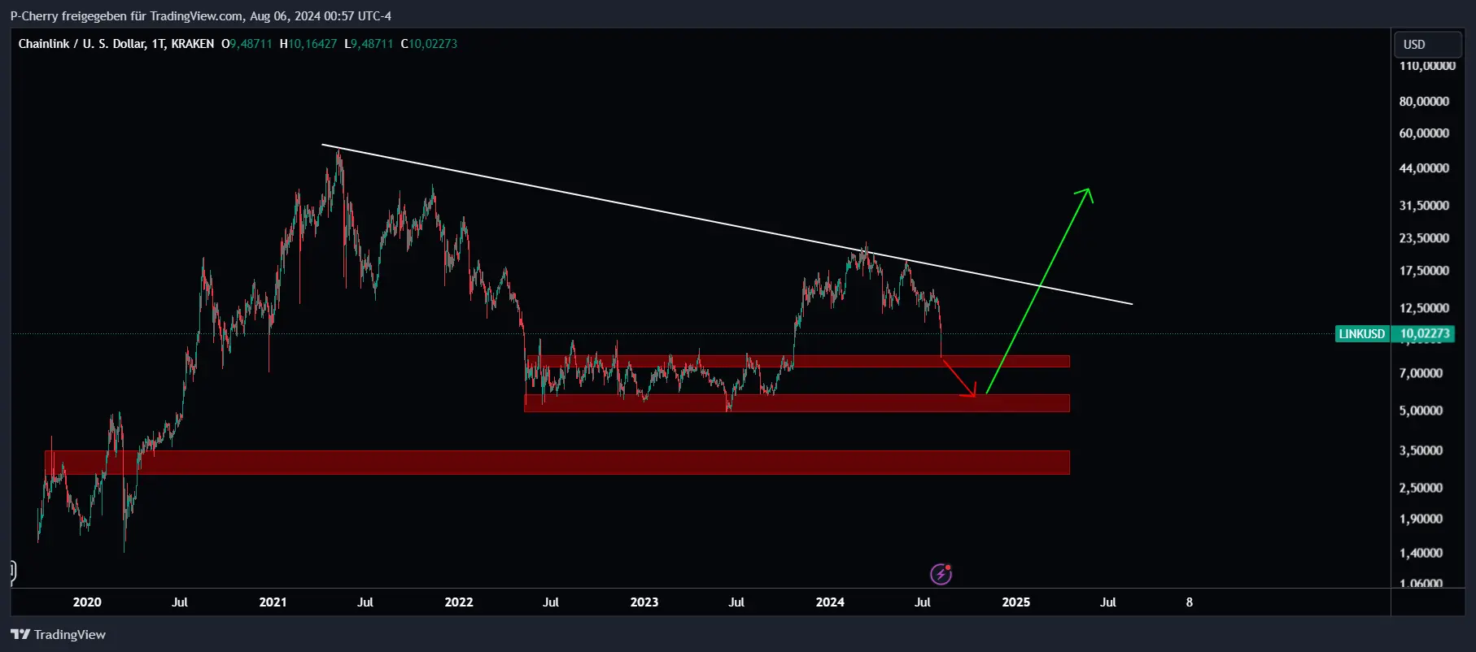Click the LINKUSD price label tag
Viewport: 1476px width, 652px height.
[1362, 334]
